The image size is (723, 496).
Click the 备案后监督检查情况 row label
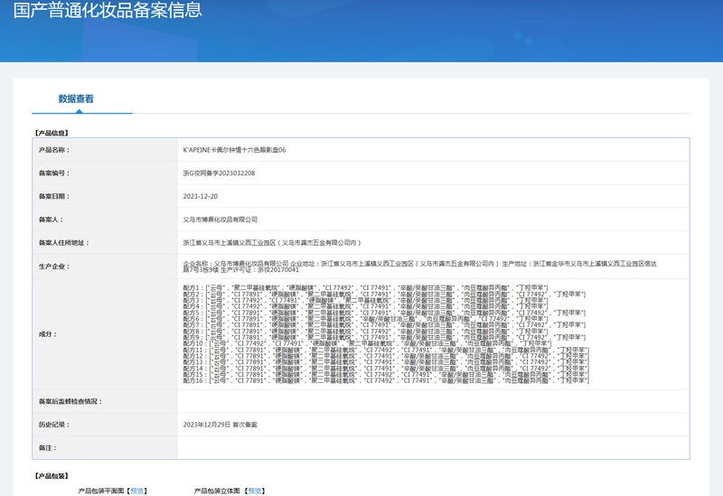[70, 401]
